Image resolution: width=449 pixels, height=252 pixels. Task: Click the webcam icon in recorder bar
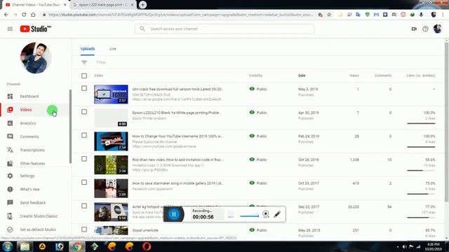coord(265,214)
